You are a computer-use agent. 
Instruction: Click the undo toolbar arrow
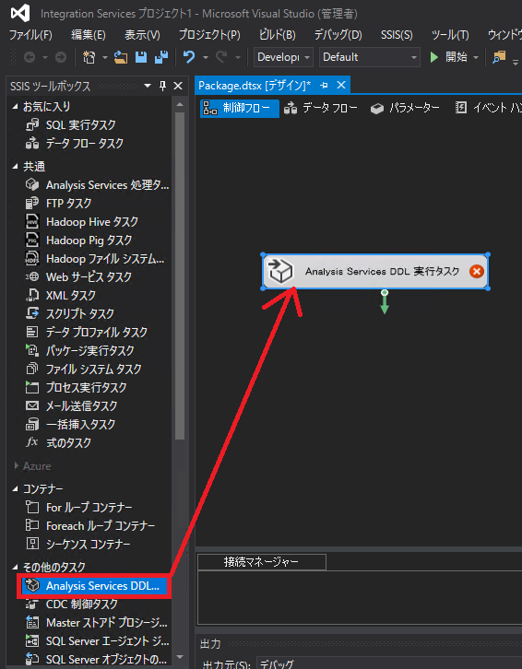(x=189, y=57)
